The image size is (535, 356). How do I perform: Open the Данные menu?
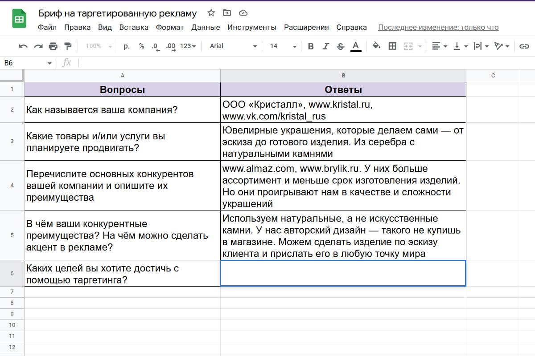[206, 27]
